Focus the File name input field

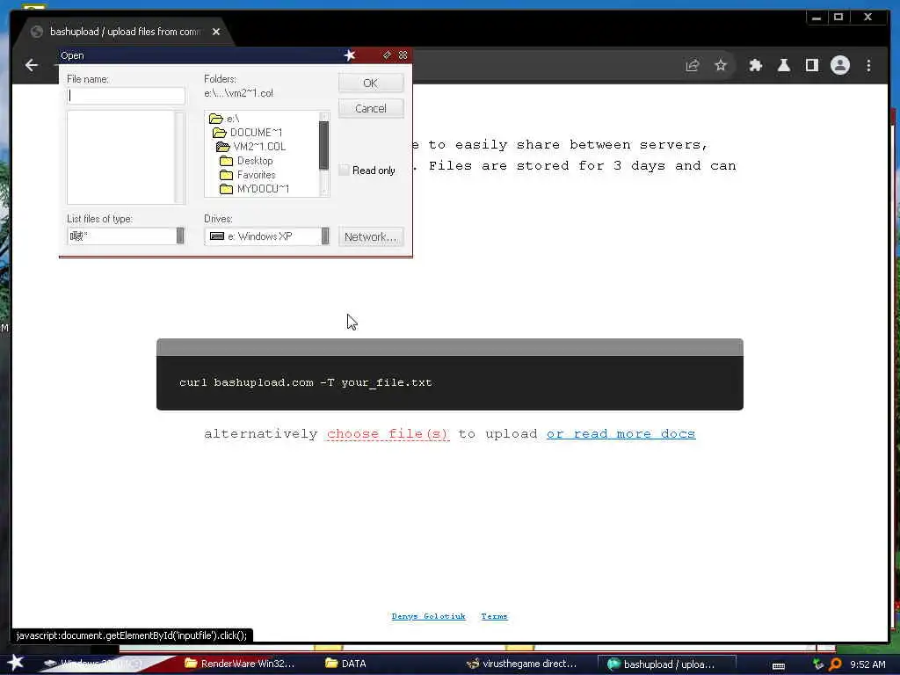(126, 96)
